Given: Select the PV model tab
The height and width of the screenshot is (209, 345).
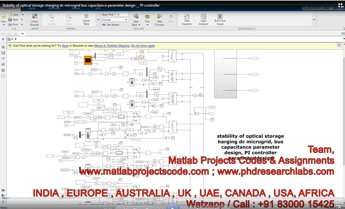Looking at the screenshot, I should pos(22,34).
